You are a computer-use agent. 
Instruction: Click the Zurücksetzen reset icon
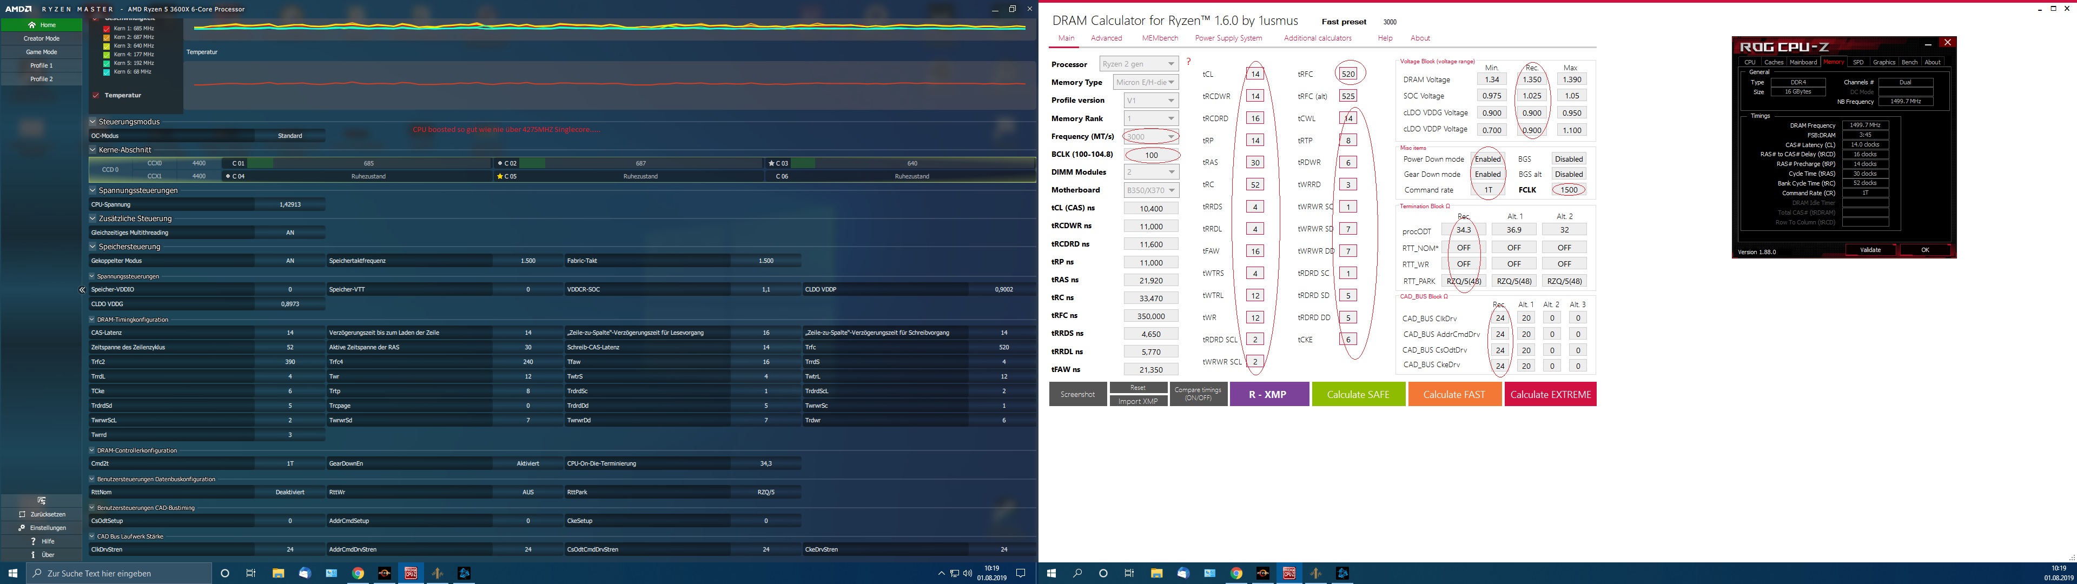point(23,515)
